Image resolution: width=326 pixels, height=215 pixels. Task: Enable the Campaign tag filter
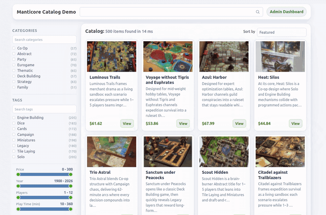(x=14, y=134)
